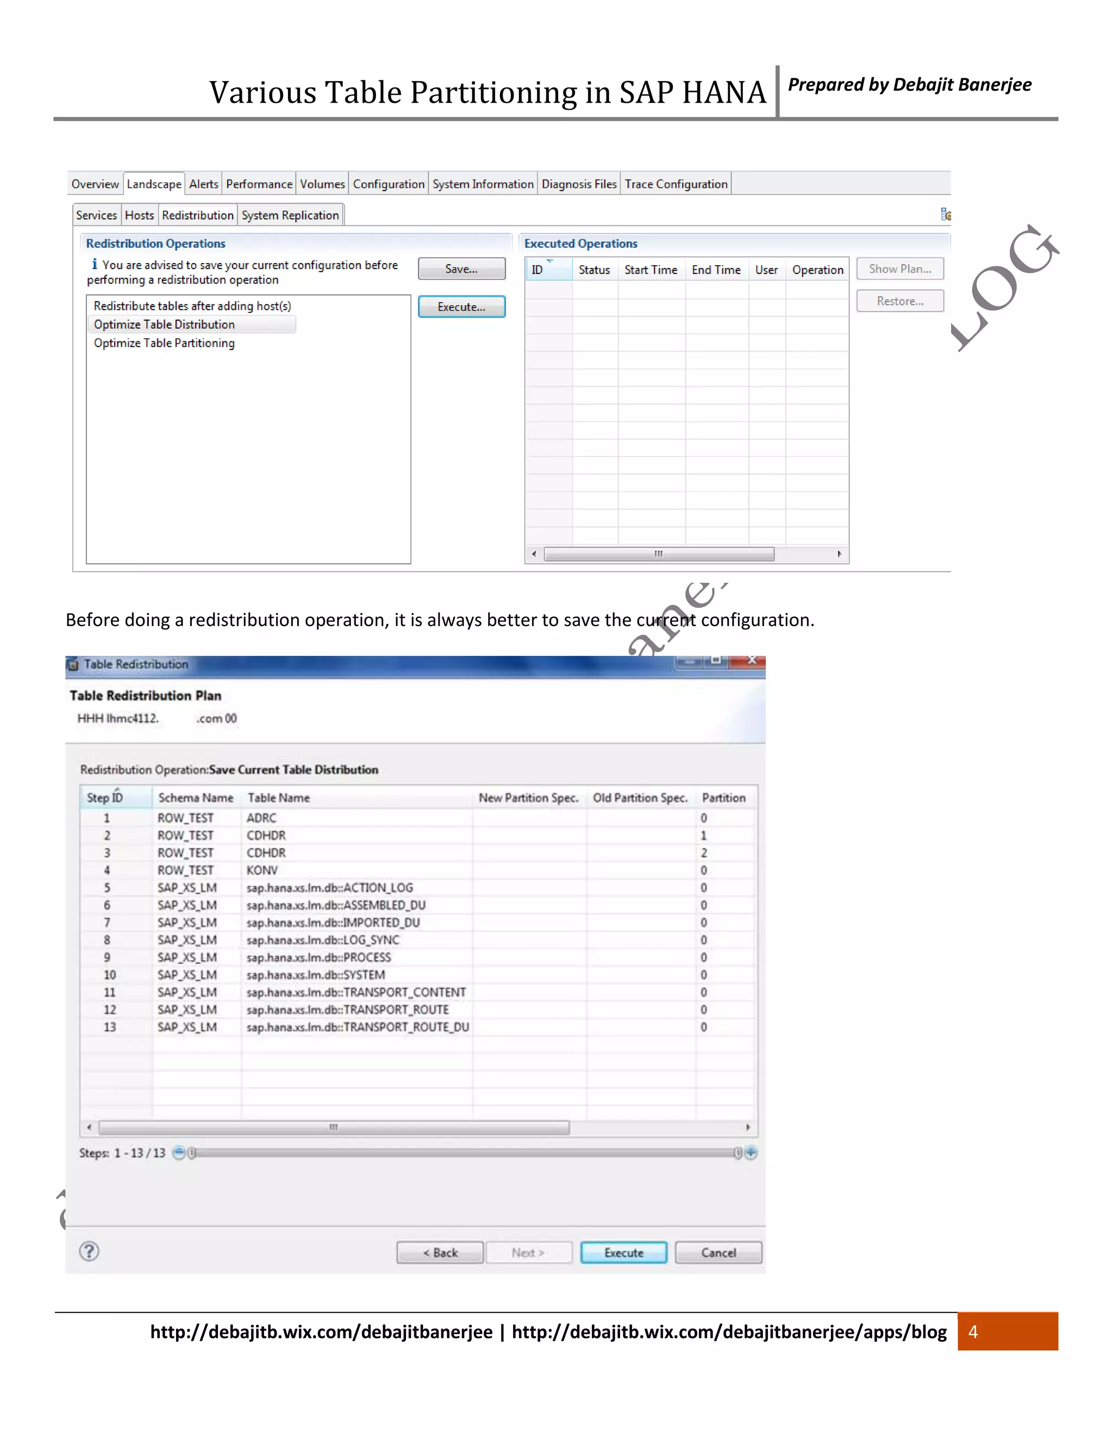Select Optimize Table Distribution operation
The image size is (1113, 1440).
pyautogui.click(x=191, y=324)
